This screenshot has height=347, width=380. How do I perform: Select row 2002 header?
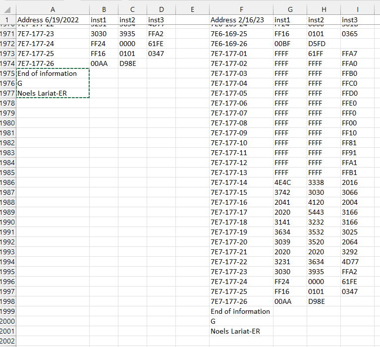point(8,341)
